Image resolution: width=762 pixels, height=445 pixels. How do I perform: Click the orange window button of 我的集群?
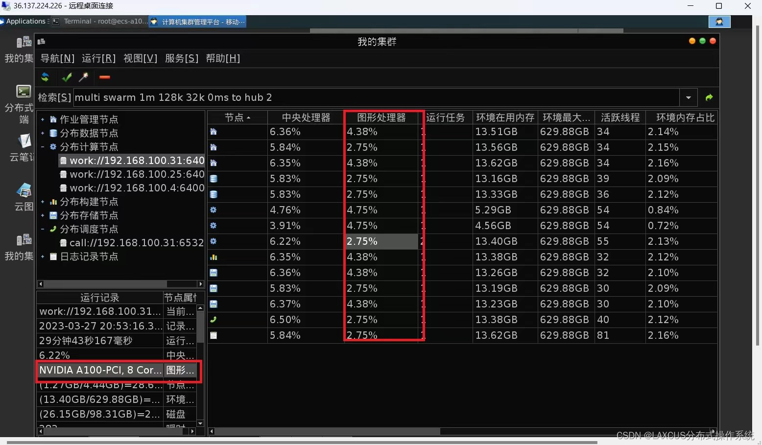coord(692,41)
